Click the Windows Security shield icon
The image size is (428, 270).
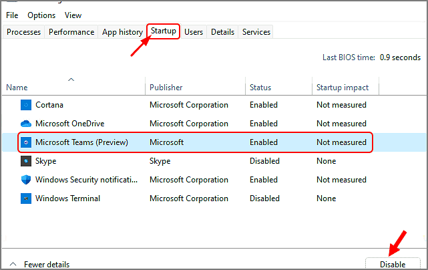(26, 180)
